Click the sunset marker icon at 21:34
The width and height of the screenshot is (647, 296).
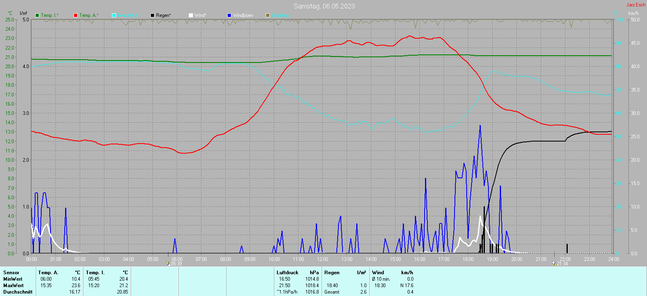pyautogui.click(x=554, y=263)
